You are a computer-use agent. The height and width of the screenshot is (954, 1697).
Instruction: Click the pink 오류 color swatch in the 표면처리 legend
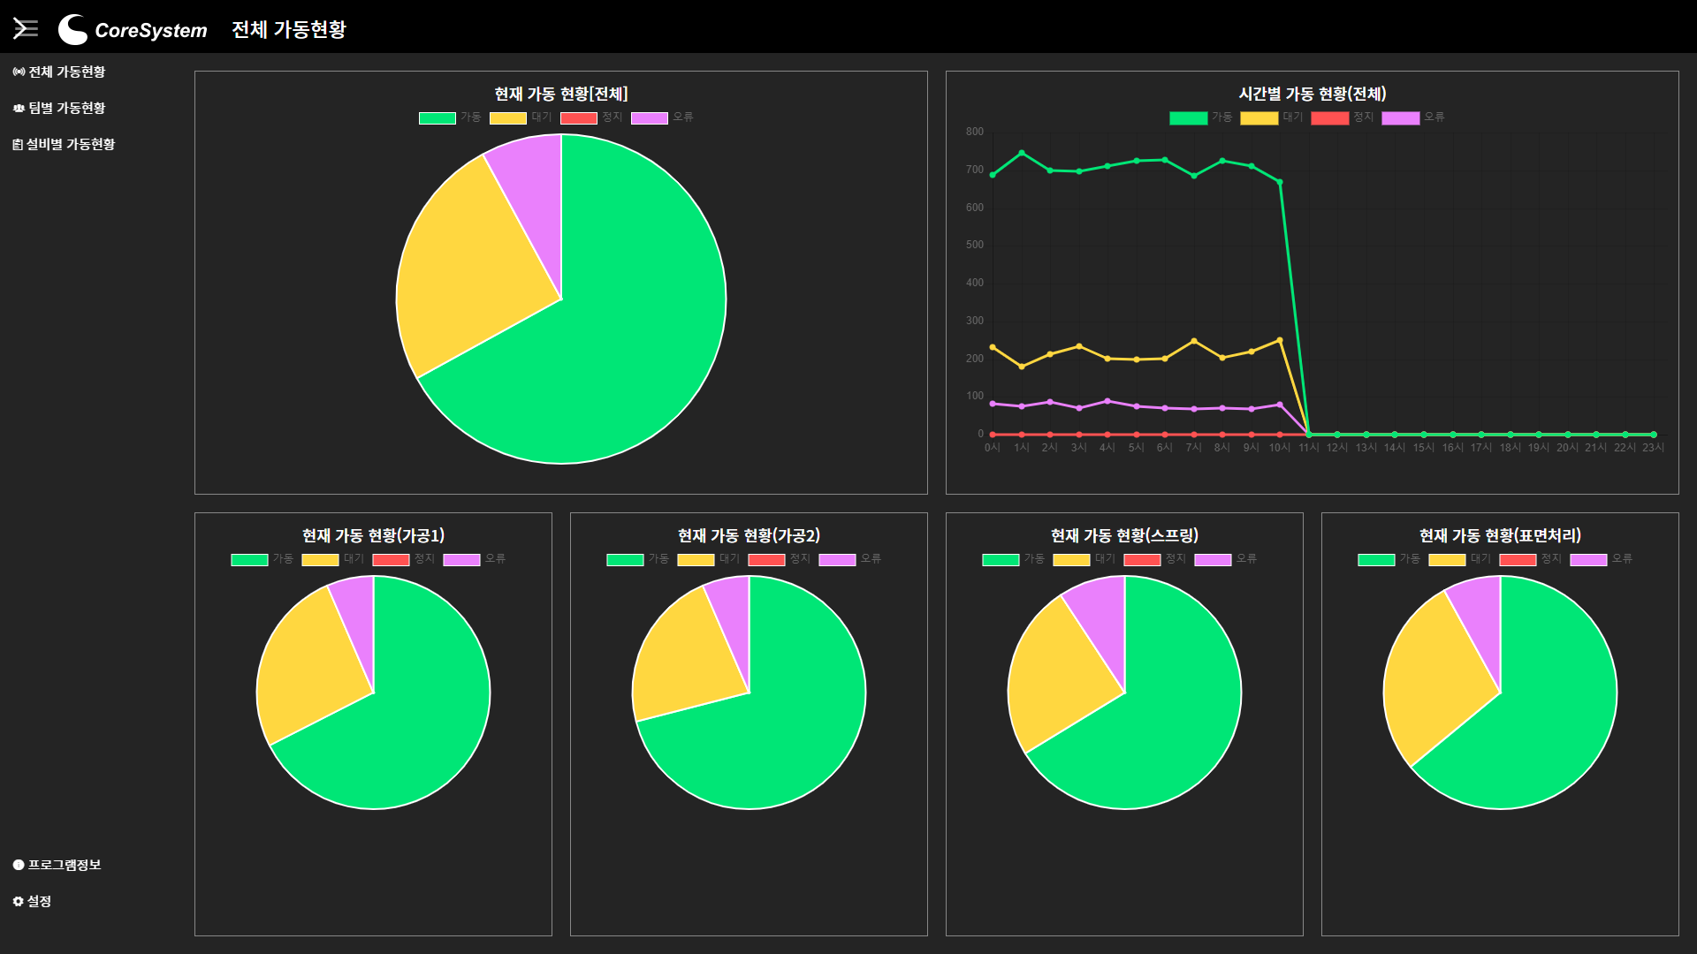pyautogui.click(x=1588, y=559)
